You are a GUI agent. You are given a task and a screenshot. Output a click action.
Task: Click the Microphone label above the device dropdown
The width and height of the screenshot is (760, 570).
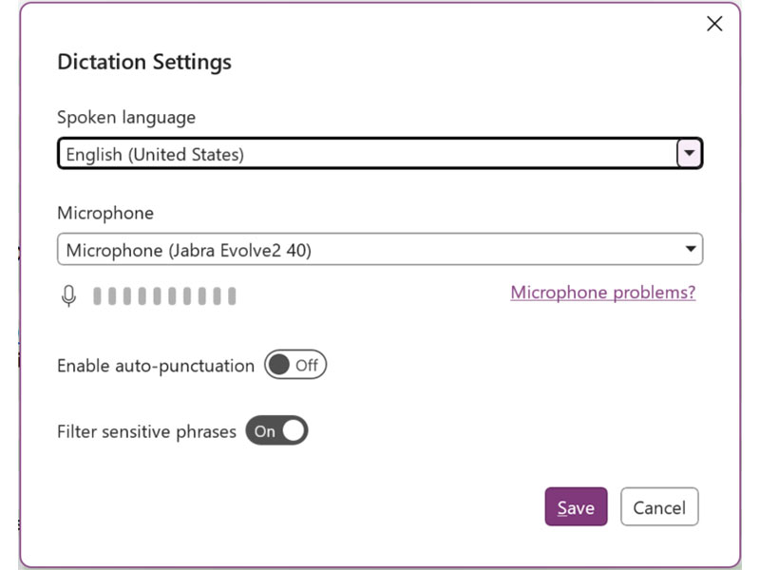click(105, 213)
